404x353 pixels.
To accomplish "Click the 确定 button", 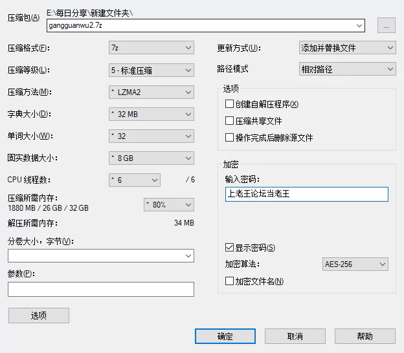I will pyautogui.click(x=225, y=336).
